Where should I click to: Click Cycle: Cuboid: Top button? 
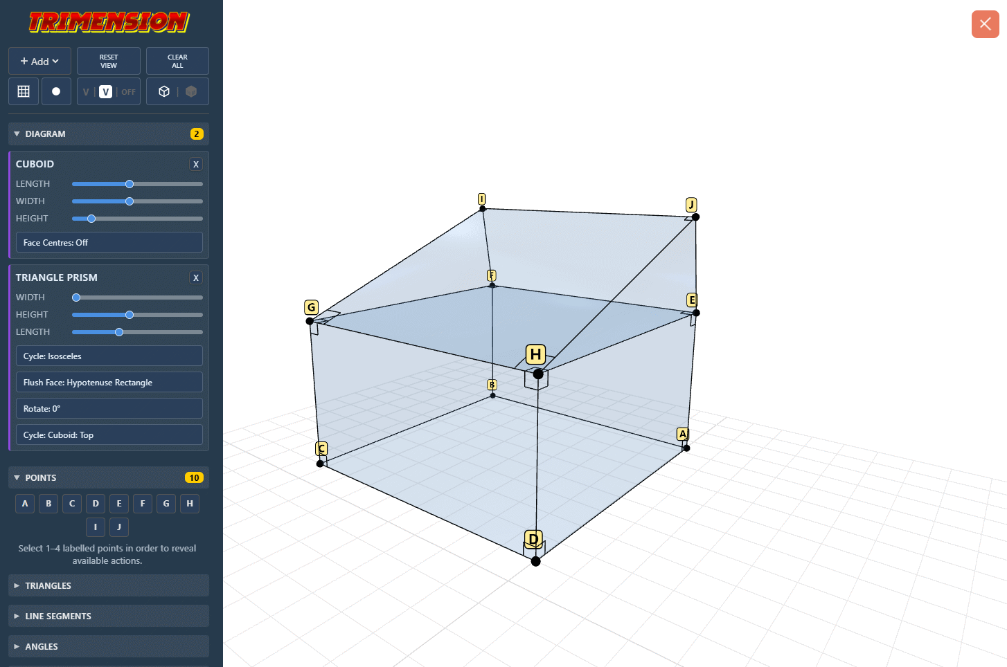click(109, 435)
